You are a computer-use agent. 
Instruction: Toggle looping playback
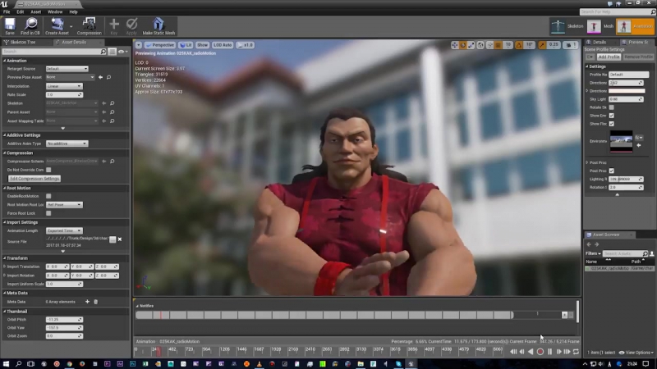tap(577, 352)
